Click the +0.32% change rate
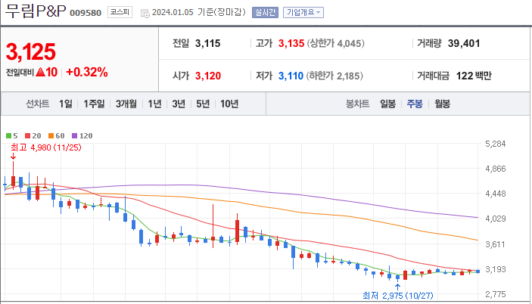Screen dimensions: 532x304 (87, 72)
